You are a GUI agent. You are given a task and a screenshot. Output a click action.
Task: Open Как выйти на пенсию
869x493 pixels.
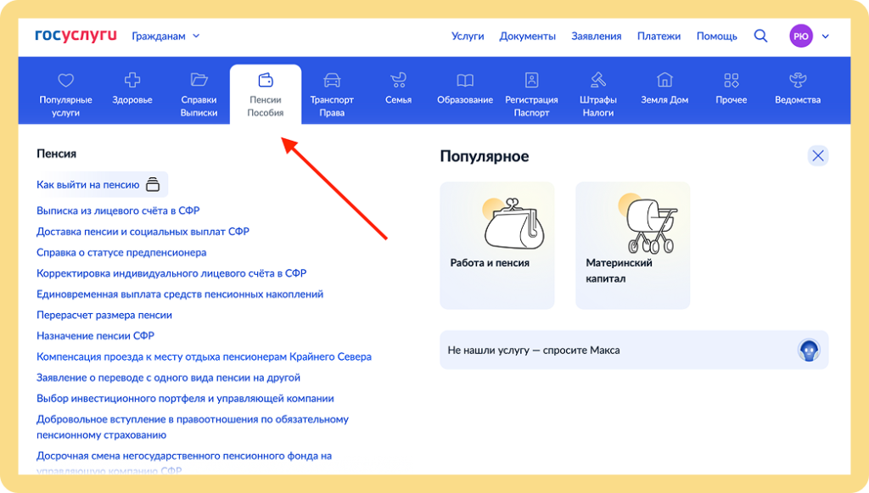[x=89, y=183]
